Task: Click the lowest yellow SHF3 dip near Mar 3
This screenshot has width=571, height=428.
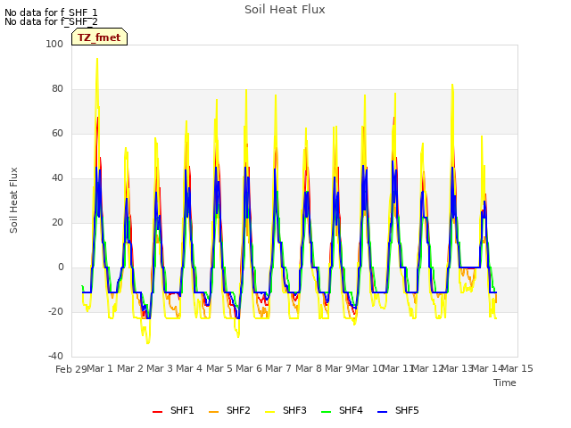Action: 148,342
